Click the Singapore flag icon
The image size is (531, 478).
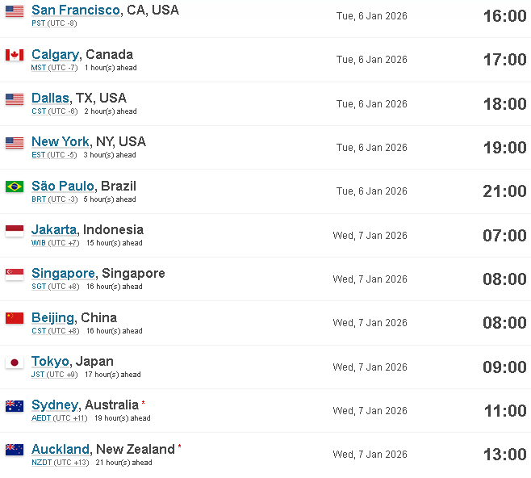[x=15, y=275]
